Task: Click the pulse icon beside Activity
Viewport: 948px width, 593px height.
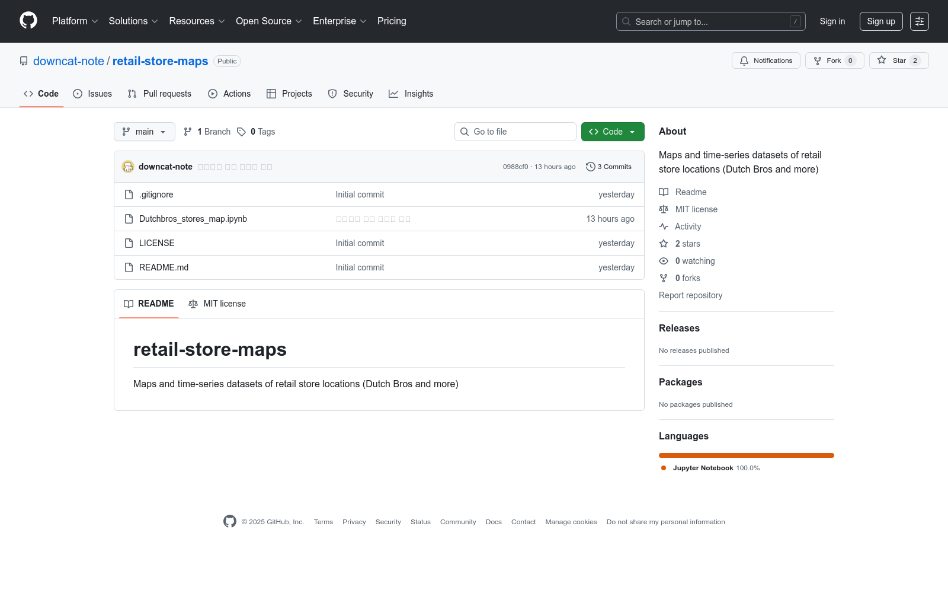Action: (664, 227)
